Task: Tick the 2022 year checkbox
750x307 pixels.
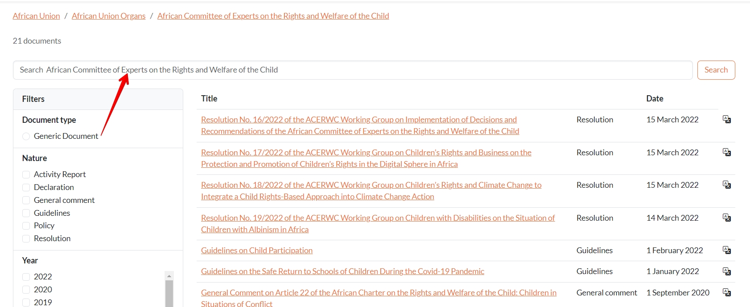Action: tap(26, 277)
